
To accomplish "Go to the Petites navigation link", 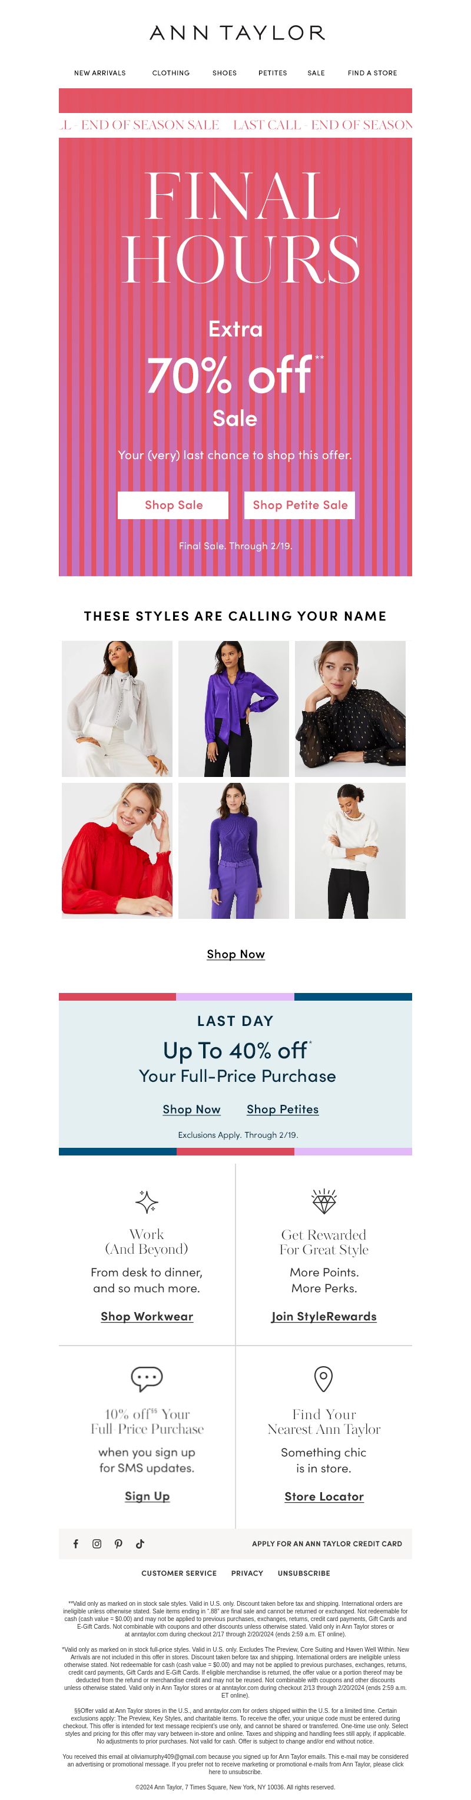I will pos(273,72).
